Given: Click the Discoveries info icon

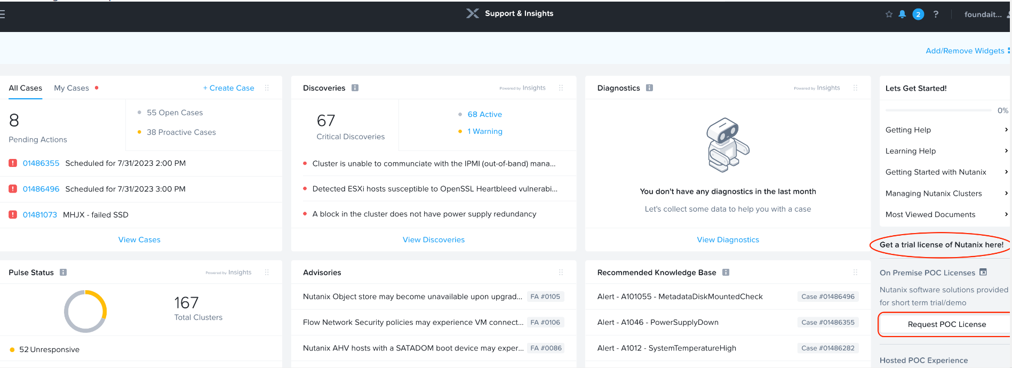Looking at the screenshot, I should pyautogui.click(x=355, y=88).
